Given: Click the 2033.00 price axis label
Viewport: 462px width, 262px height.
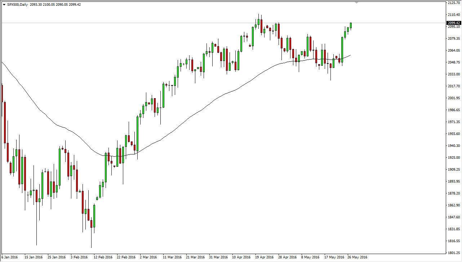Looking at the screenshot, I should (x=454, y=74).
